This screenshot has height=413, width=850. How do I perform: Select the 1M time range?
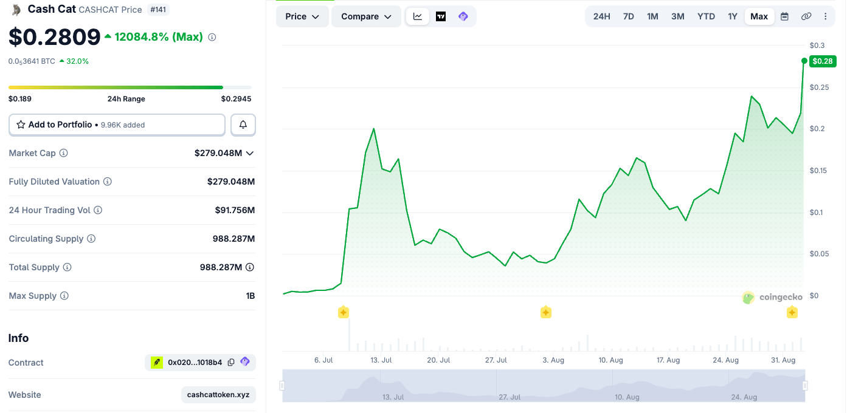coord(652,16)
